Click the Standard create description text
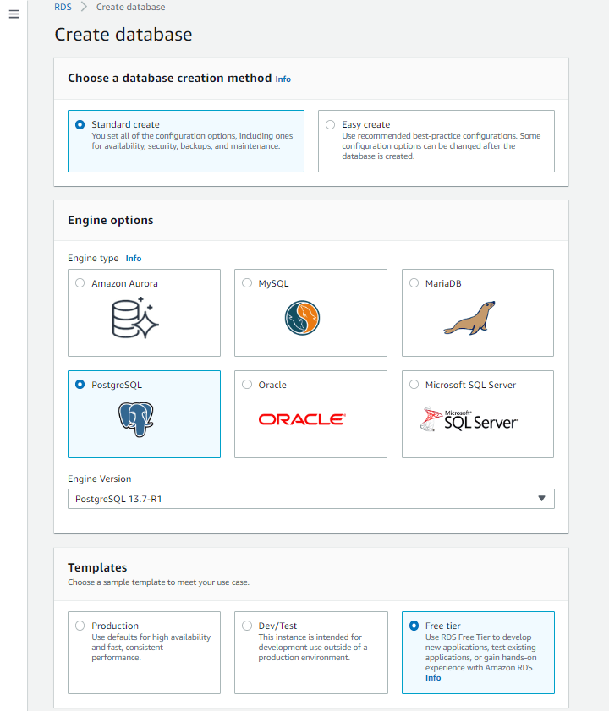The width and height of the screenshot is (609, 711). 192,141
